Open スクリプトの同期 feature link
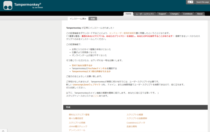Viewport: 210px width, 132px height. pyautogui.click(x=77, y=123)
